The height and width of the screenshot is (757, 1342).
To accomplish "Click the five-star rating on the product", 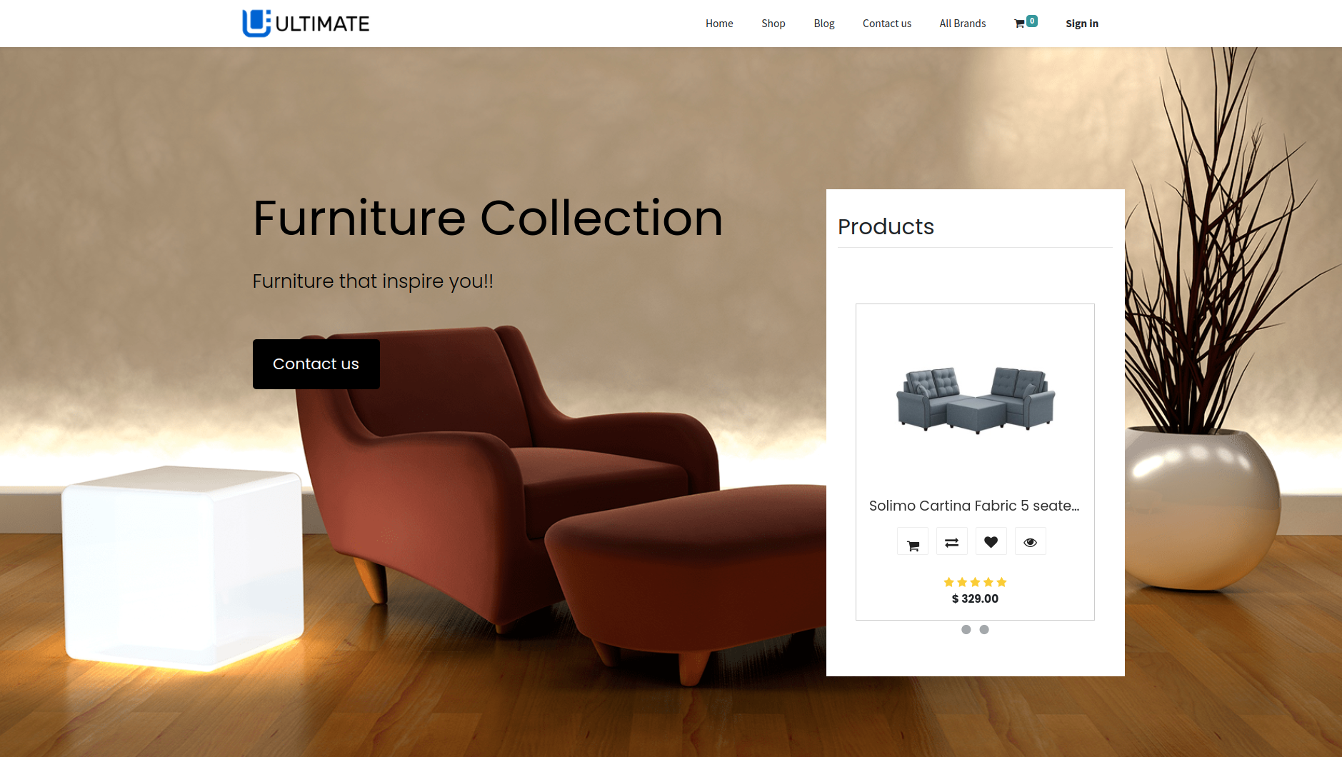I will (975, 582).
